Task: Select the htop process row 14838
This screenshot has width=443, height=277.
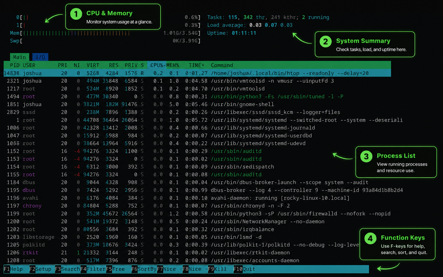Action: (197, 73)
